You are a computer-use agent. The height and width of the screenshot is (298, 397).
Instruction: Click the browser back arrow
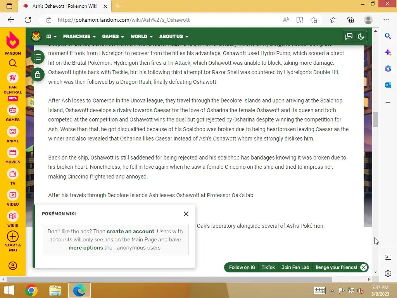click(11, 20)
